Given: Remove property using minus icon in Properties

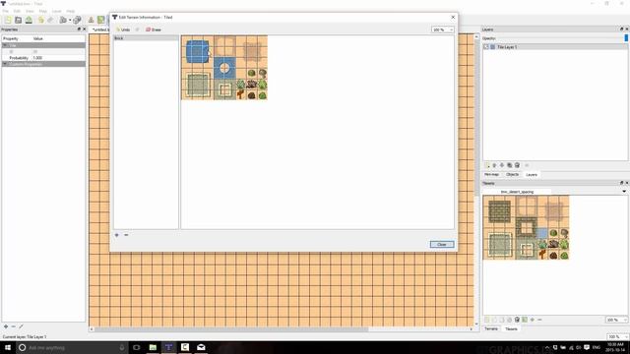Looking at the screenshot, I should click(x=13, y=326).
